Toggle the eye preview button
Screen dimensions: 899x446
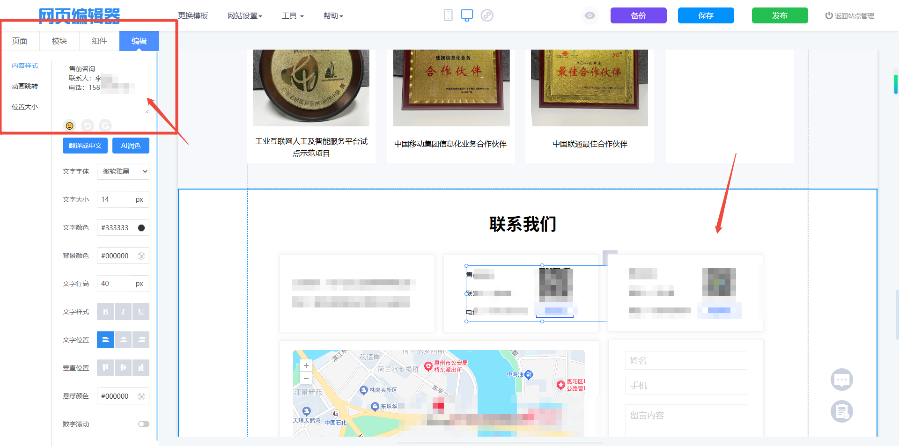[x=590, y=15]
